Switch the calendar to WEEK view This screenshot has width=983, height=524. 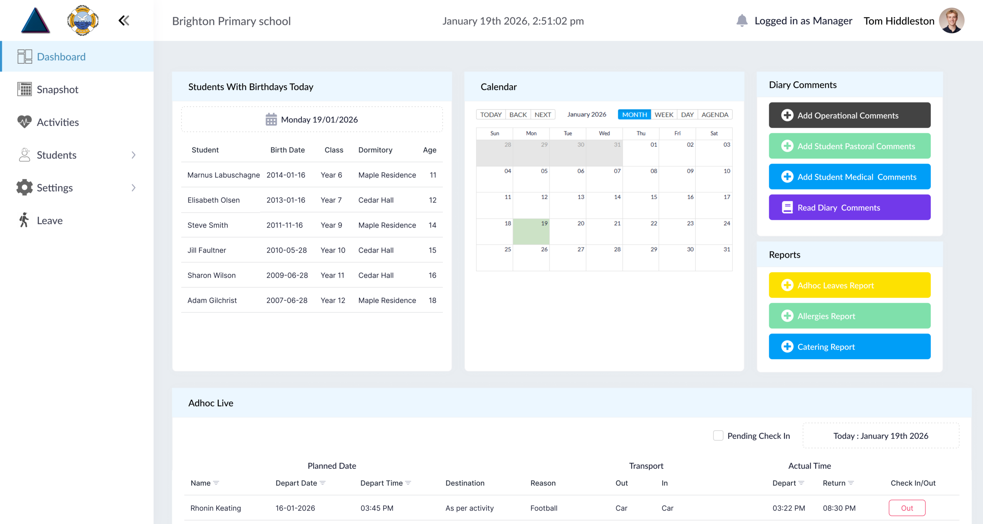[664, 114]
